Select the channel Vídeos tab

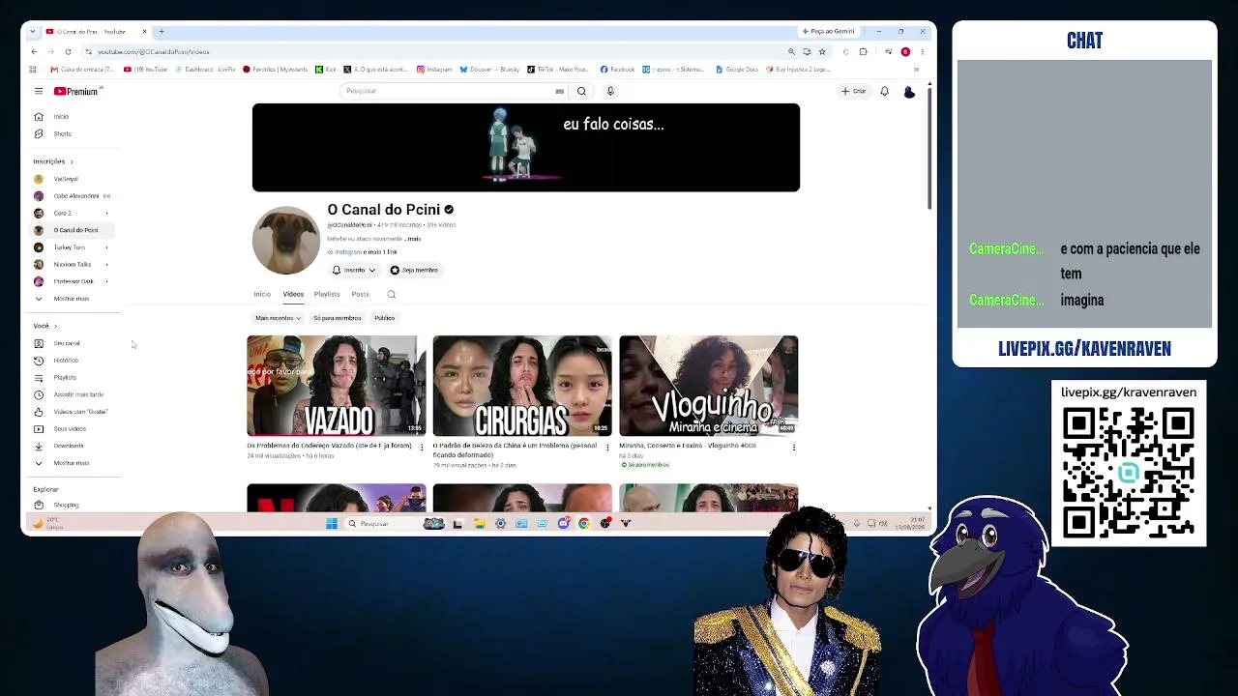[293, 294]
